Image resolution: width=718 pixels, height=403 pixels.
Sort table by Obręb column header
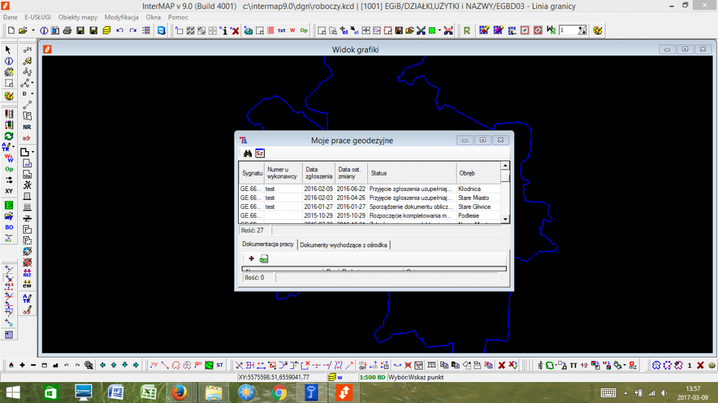coord(478,173)
